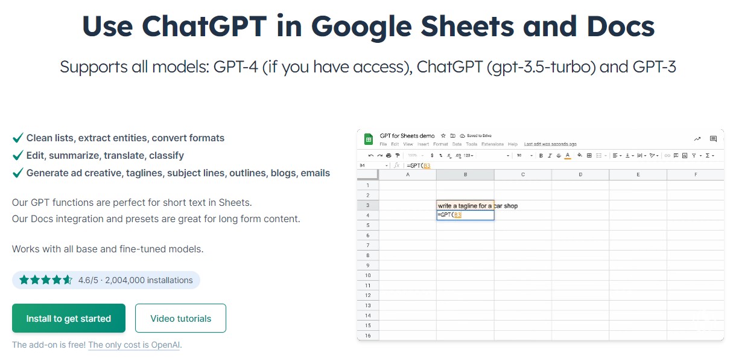Click the 'Last edit was seconds ago' link
Screen dimensions: 739x361
click(550, 144)
